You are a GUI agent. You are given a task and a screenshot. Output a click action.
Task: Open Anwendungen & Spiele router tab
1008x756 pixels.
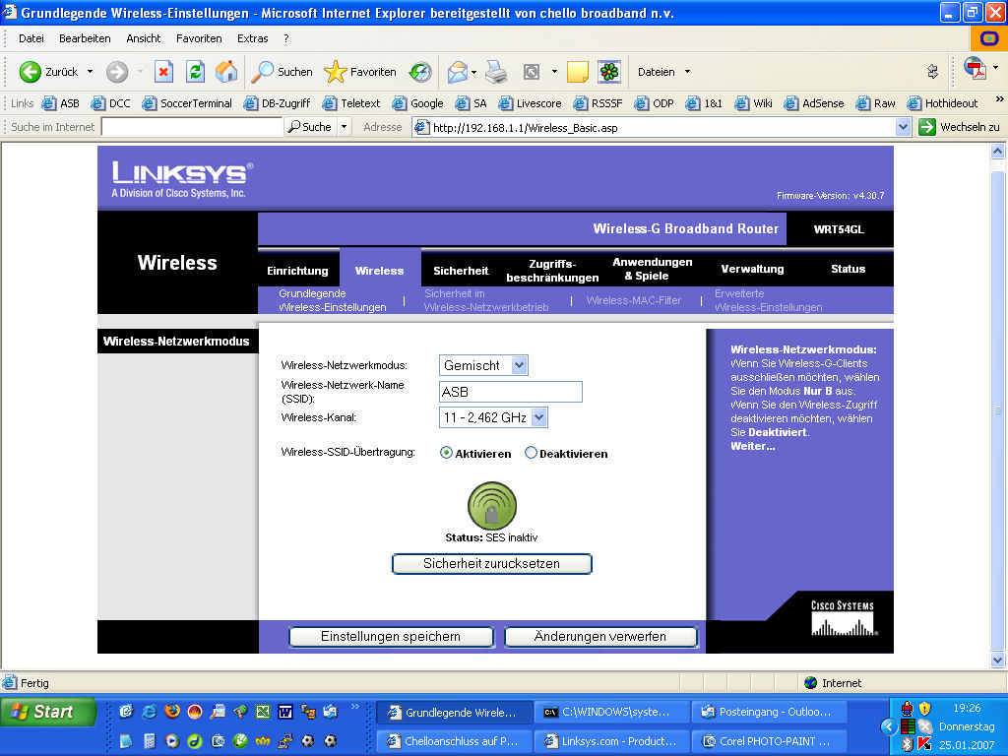point(652,269)
